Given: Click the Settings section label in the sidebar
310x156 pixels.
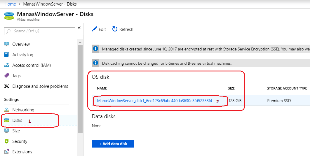Looking at the screenshot, I should tap(11, 99).
